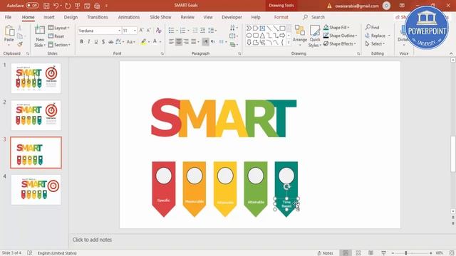This screenshot has height=256, width=456.
Task: Open font color picker
Action: [x=155, y=42]
